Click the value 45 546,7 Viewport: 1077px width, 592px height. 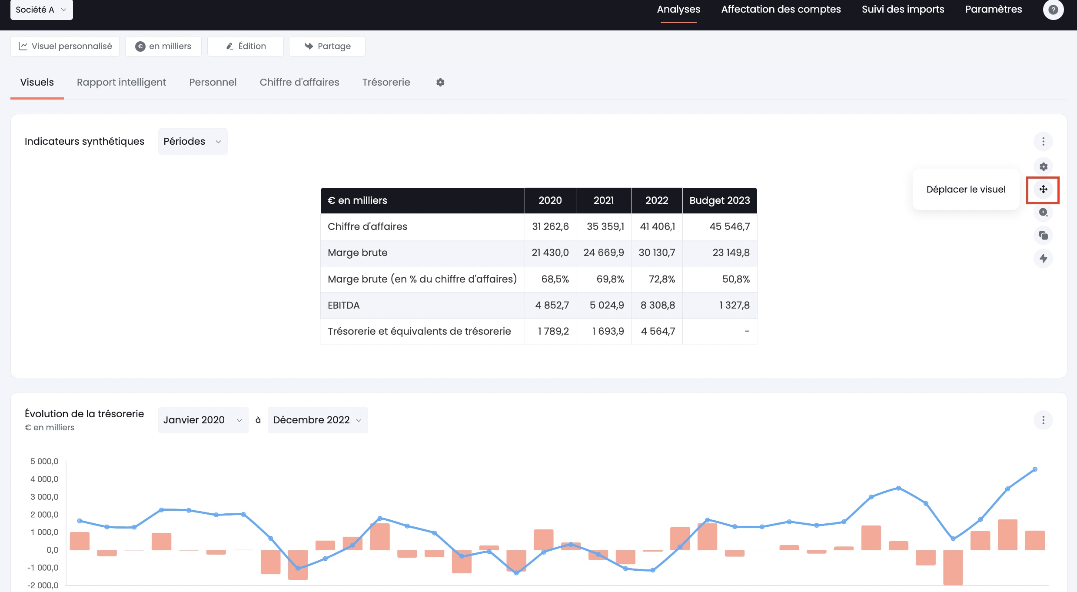click(730, 226)
